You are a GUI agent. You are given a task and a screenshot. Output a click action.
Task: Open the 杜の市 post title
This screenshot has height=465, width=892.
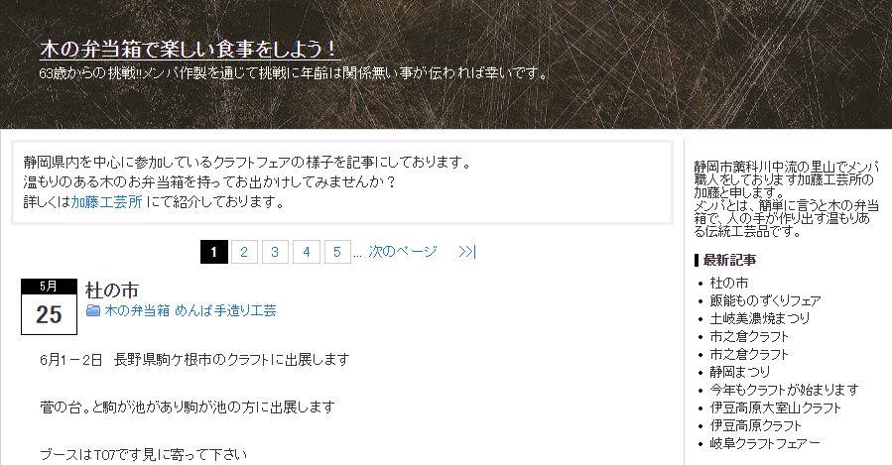pos(112,291)
